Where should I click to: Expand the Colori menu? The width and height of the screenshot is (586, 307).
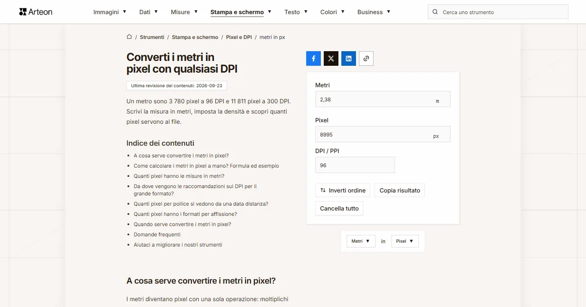[x=333, y=12]
